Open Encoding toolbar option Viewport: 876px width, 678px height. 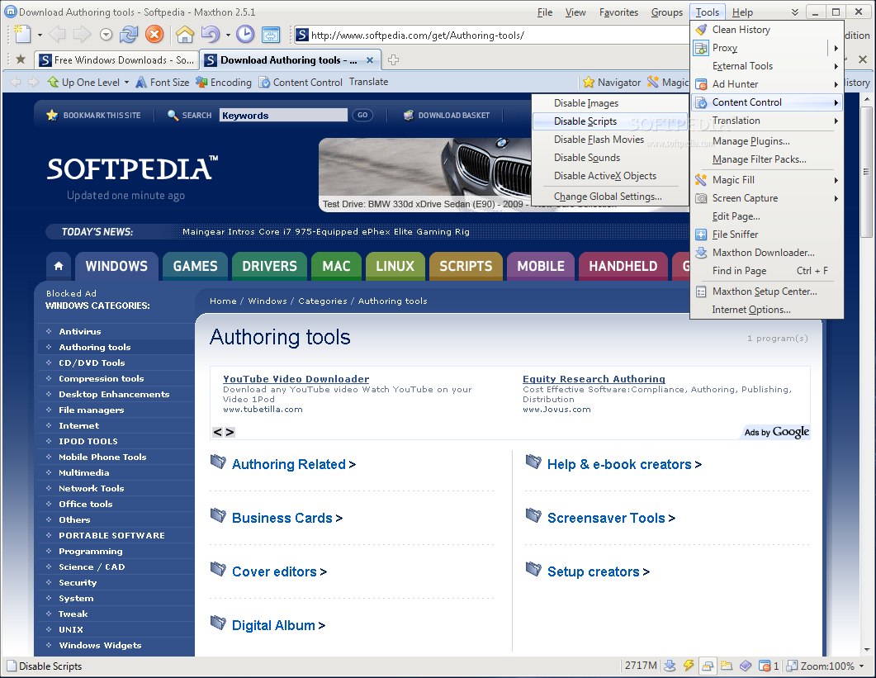[x=224, y=82]
